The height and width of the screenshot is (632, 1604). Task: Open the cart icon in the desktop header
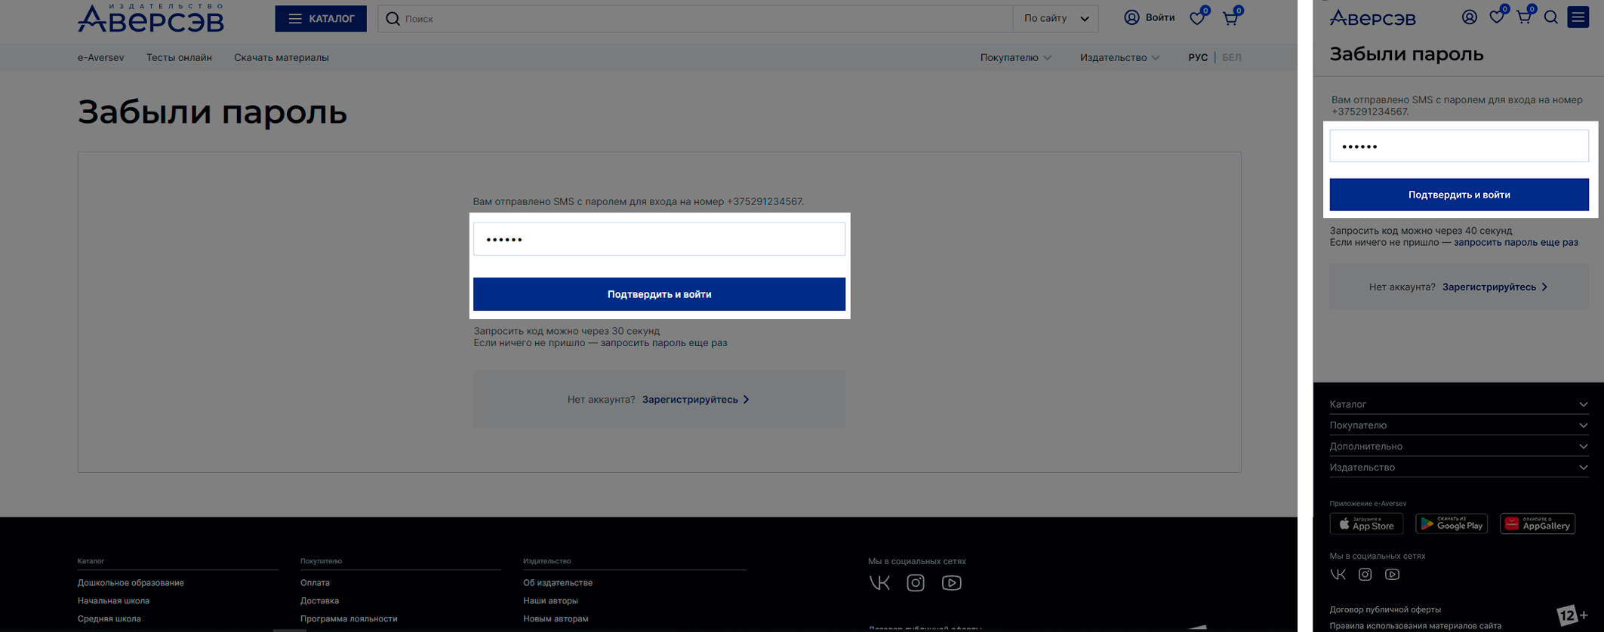pos(1230,18)
